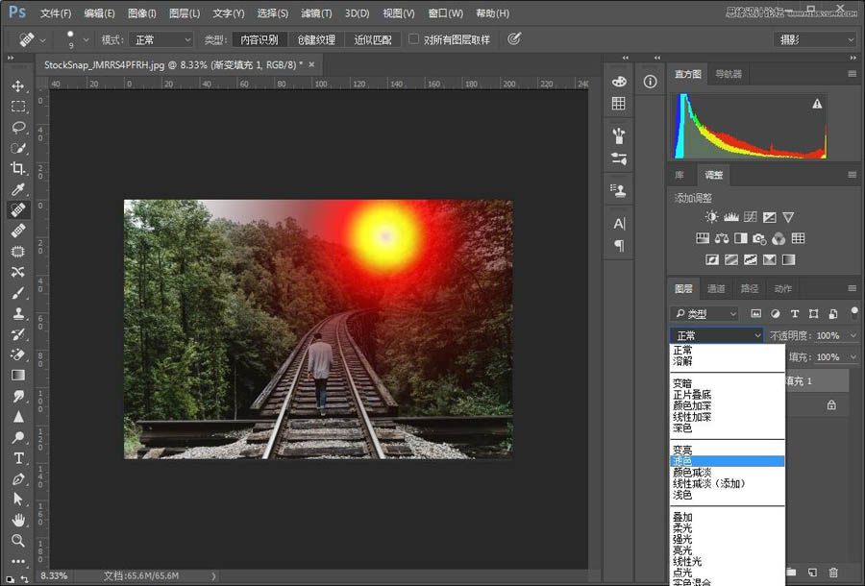Image resolution: width=865 pixels, height=586 pixels.
Task: Toggle type layer filter
Action: (795, 314)
